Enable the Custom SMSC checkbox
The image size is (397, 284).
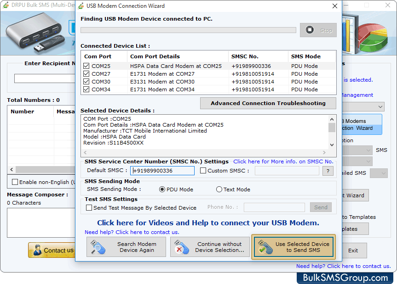(203, 171)
